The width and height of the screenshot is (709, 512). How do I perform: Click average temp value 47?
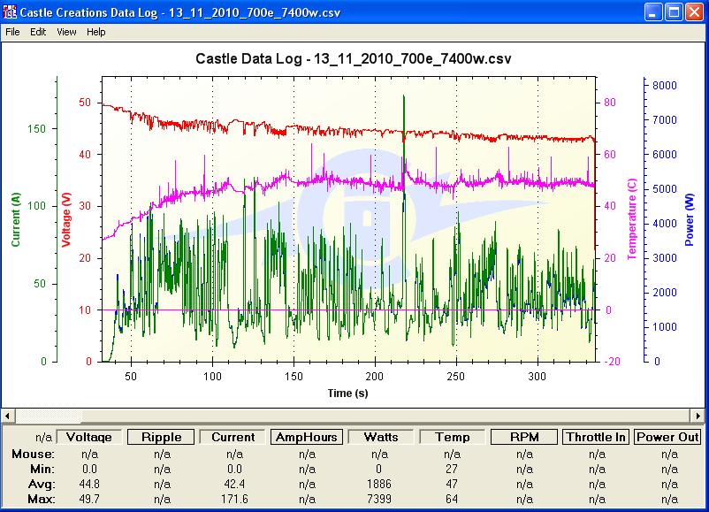click(x=452, y=485)
